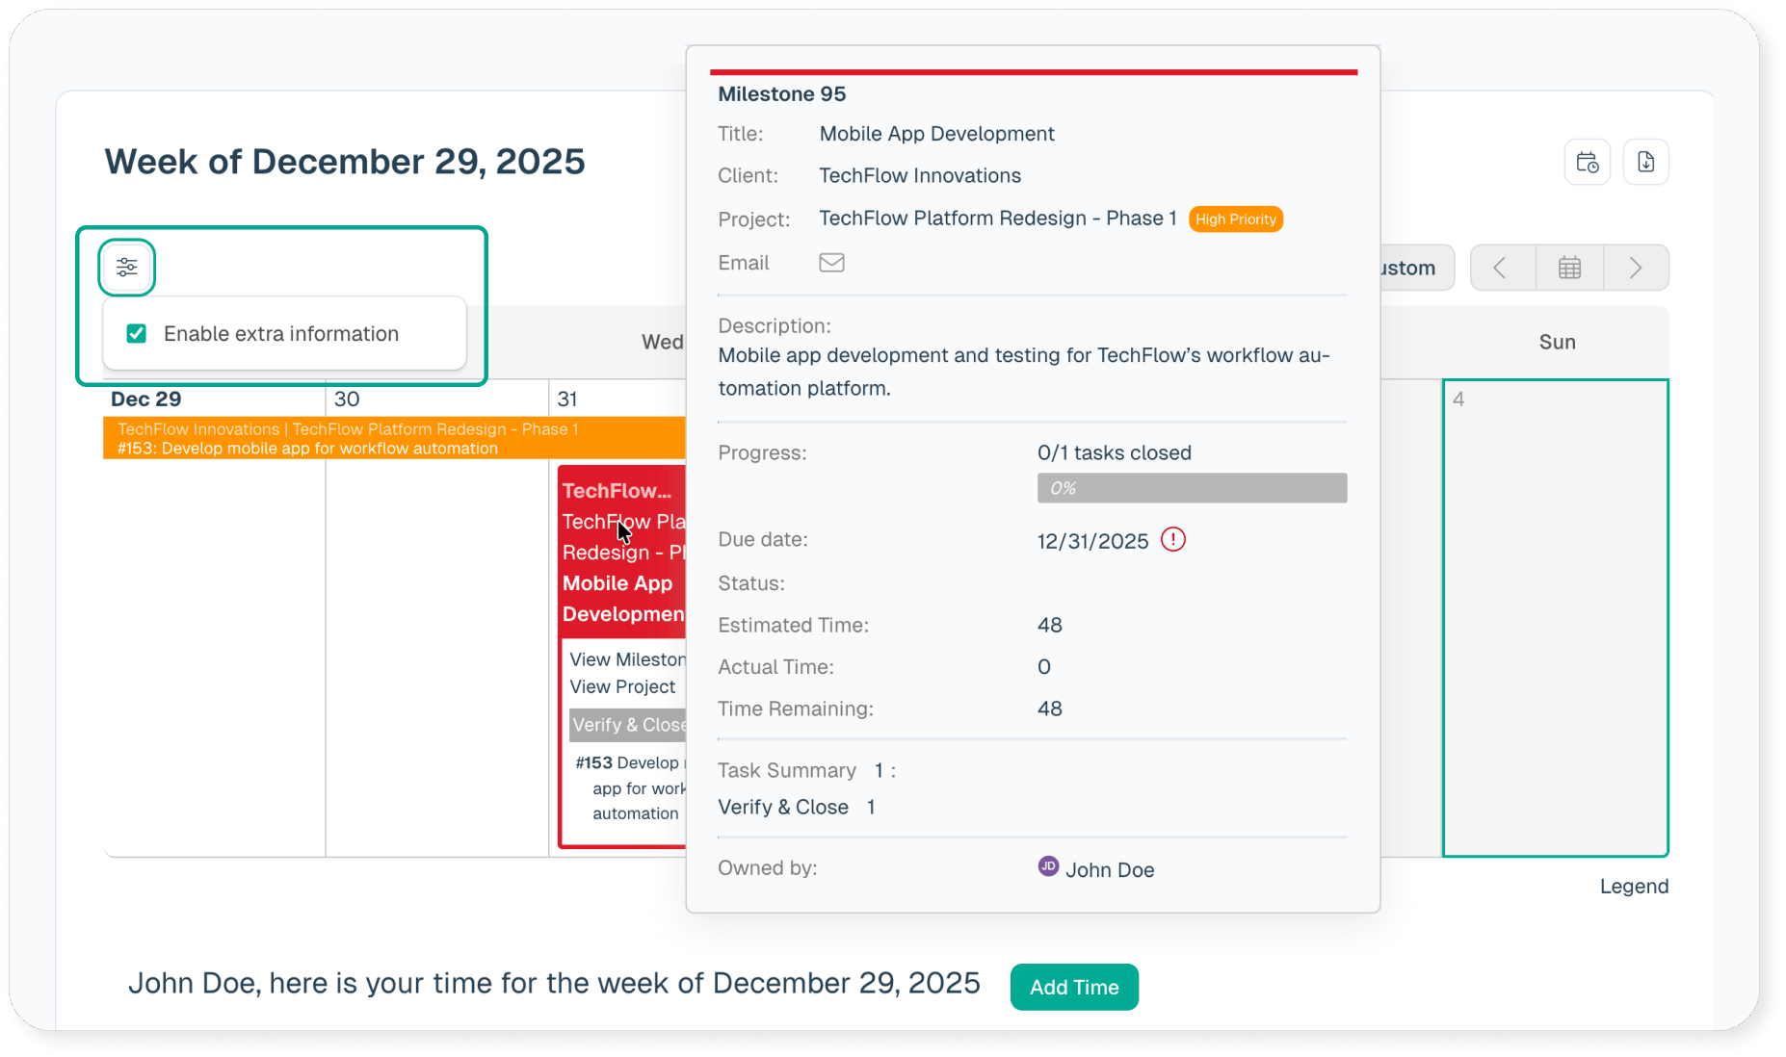Click the High Priority badge
The width and height of the screenshot is (1786, 1057).
click(x=1235, y=219)
